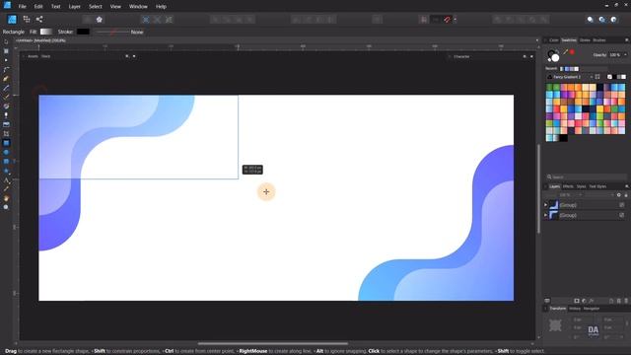631x355 pixels.
Task: Open the Layers panel options menu
Action: [627, 186]
